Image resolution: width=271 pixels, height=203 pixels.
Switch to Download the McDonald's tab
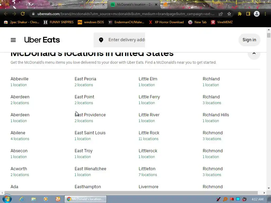pos(81,4)
